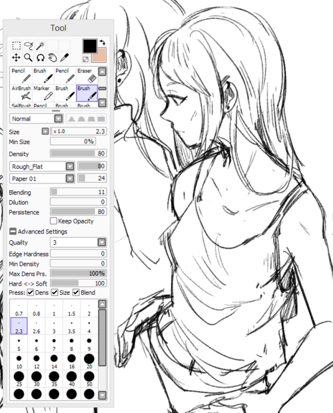Click the Edge Hardness slider

point(79,254)
